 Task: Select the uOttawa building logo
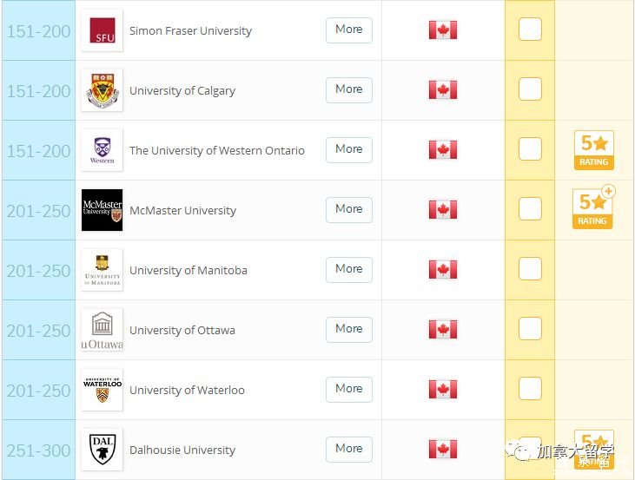click(x=102, y=330)
